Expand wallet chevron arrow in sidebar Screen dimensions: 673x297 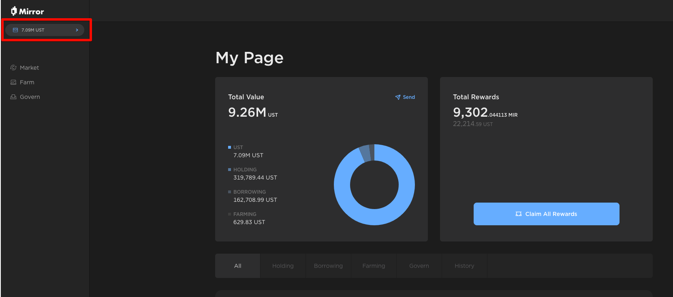77,30
